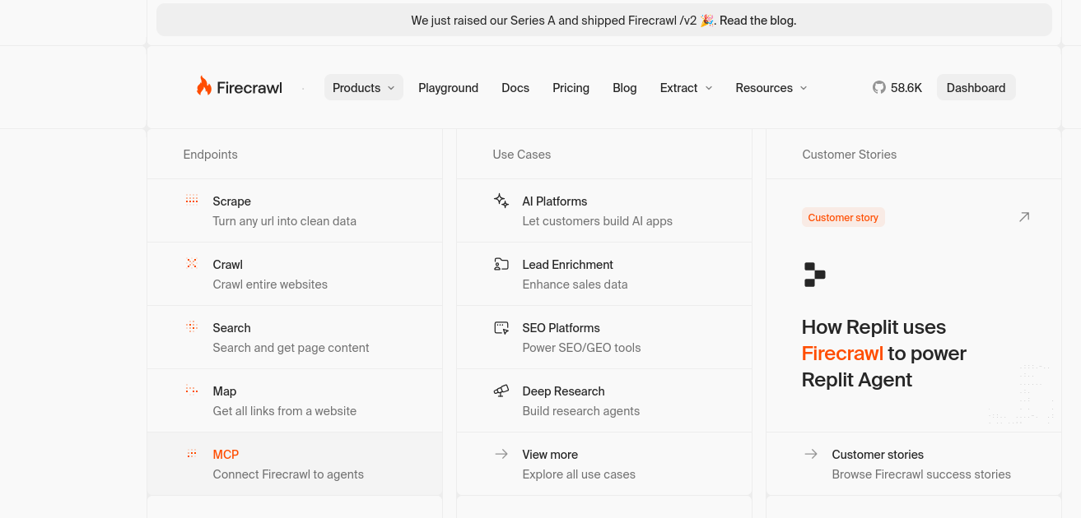Open Lead Enrichment use case

coord(604,274)
